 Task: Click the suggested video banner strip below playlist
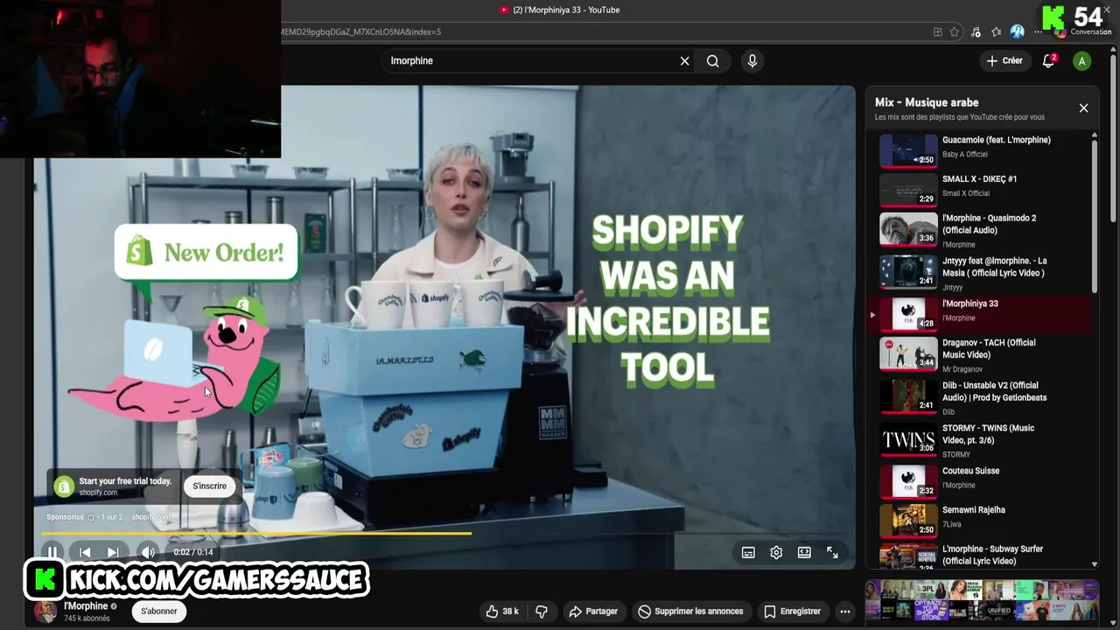point(982,600)
